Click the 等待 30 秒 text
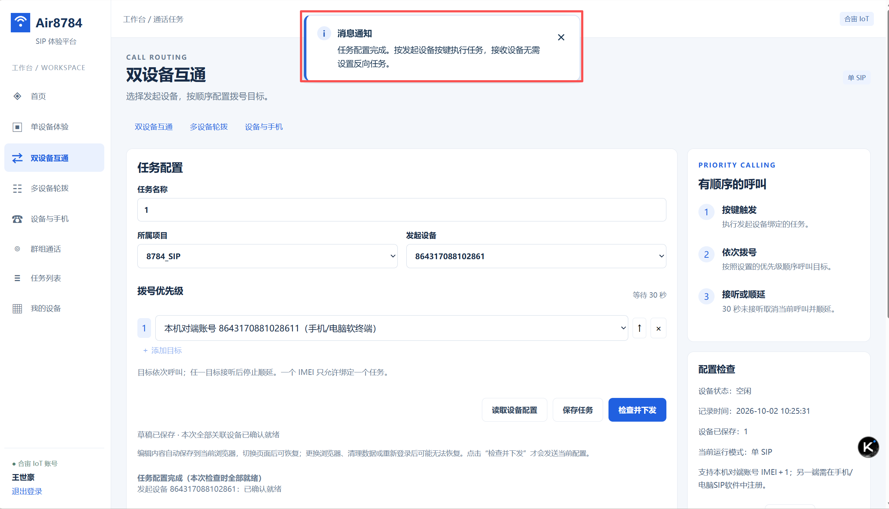The width and height of the screenshot is (889, 509). pyautogui.click(x=649, y=295)
